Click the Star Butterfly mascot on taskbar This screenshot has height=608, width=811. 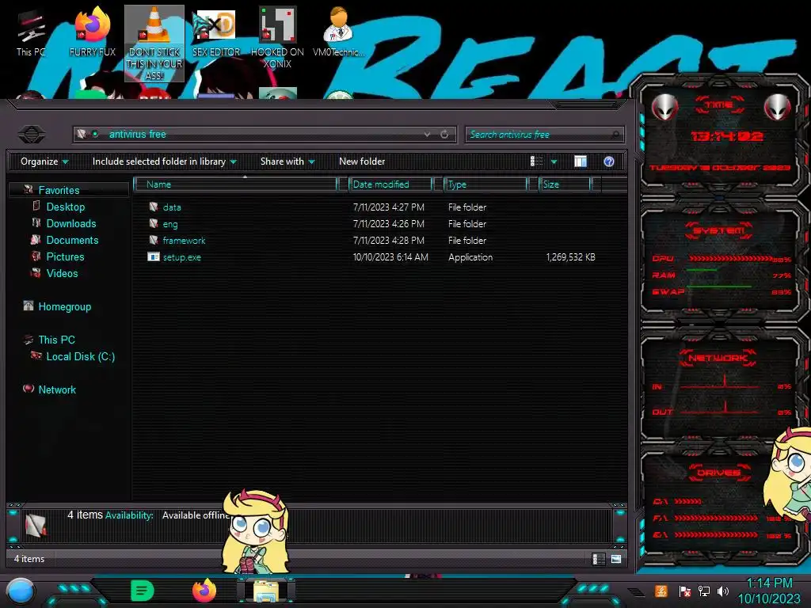click(254, 533)
